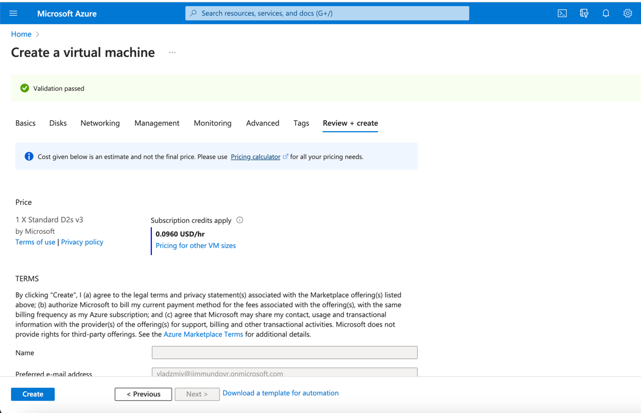Viewport: 641px width, 413px height.
Task: Launch Cloud Shell from the top bar
Action: [562, 14]
